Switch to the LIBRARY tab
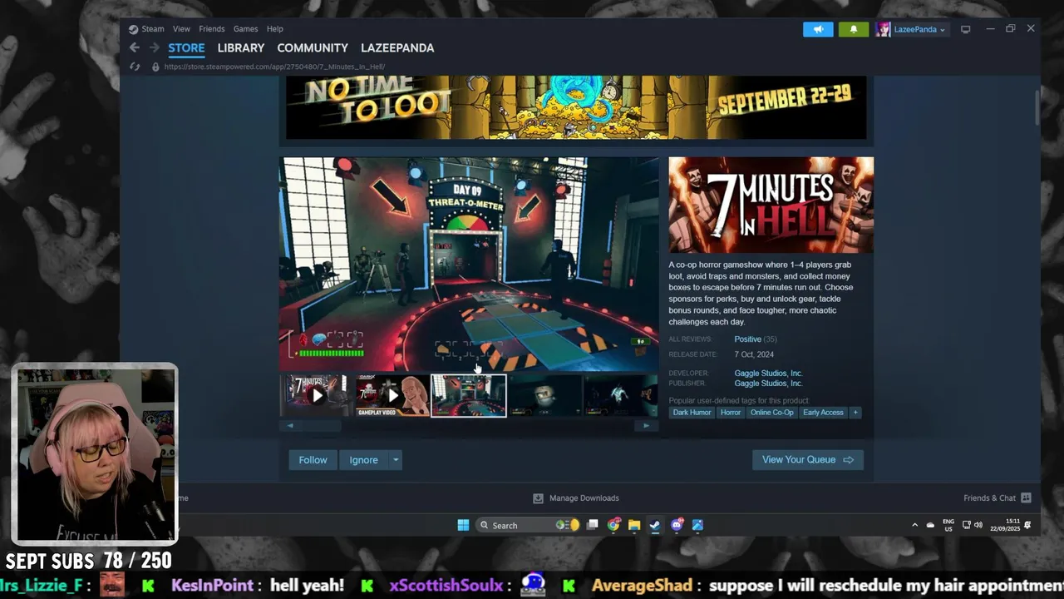1064x599 pixels. tap(241, 48)
